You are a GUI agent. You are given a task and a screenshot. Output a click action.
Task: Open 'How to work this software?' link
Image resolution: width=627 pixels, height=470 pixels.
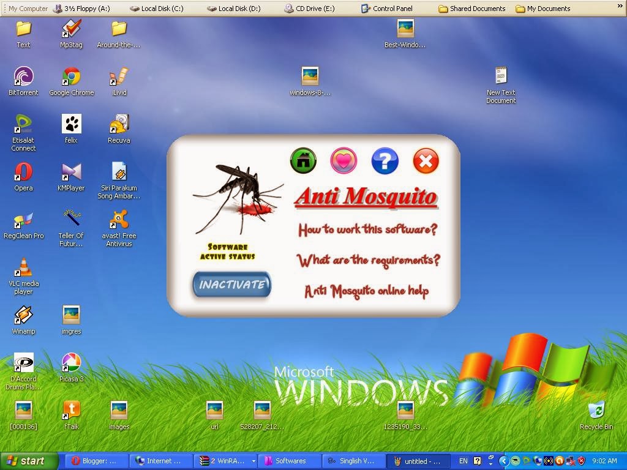coord(367,229)
